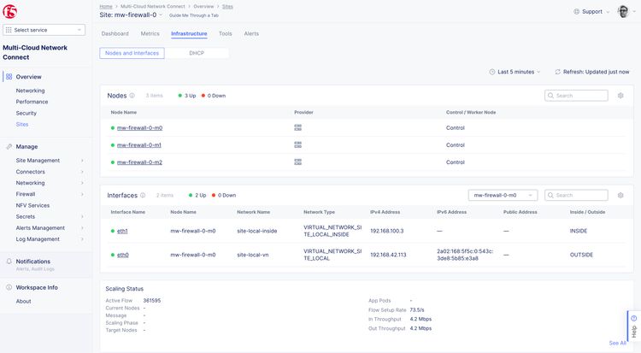Open the Support menu

(589, 11)
